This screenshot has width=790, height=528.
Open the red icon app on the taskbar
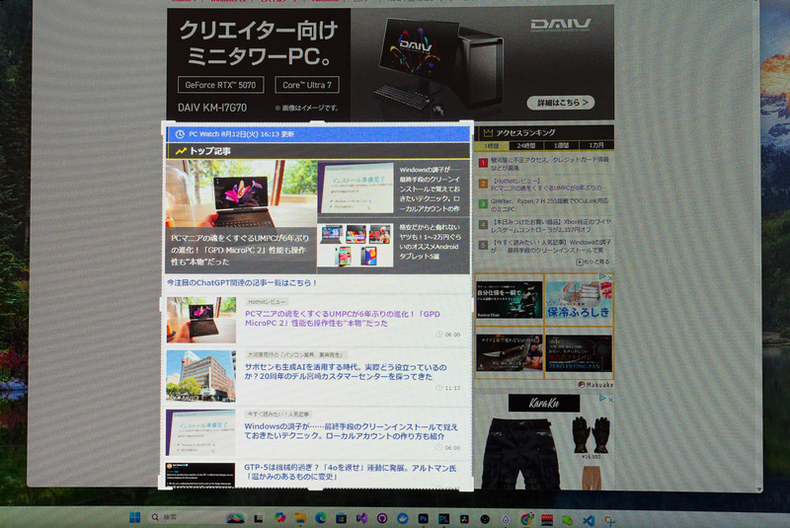click(547, 519)
